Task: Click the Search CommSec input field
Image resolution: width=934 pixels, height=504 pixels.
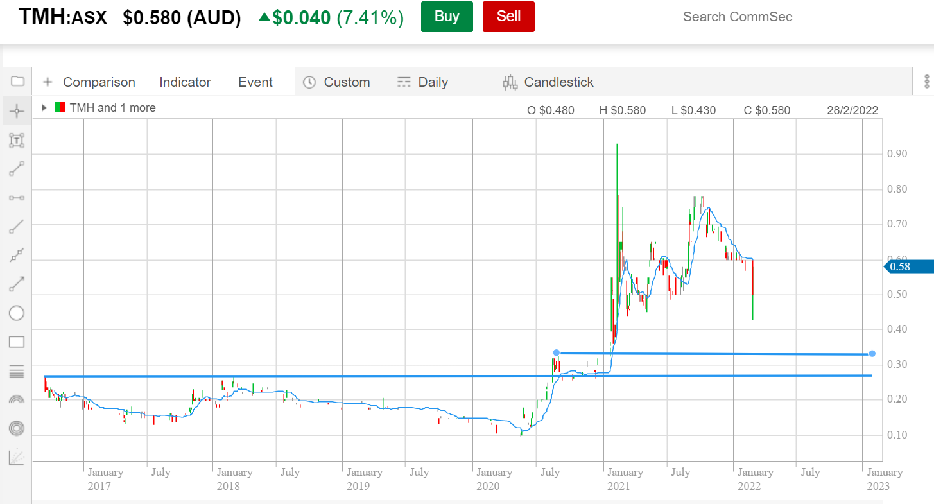Action: pos(802,17)
